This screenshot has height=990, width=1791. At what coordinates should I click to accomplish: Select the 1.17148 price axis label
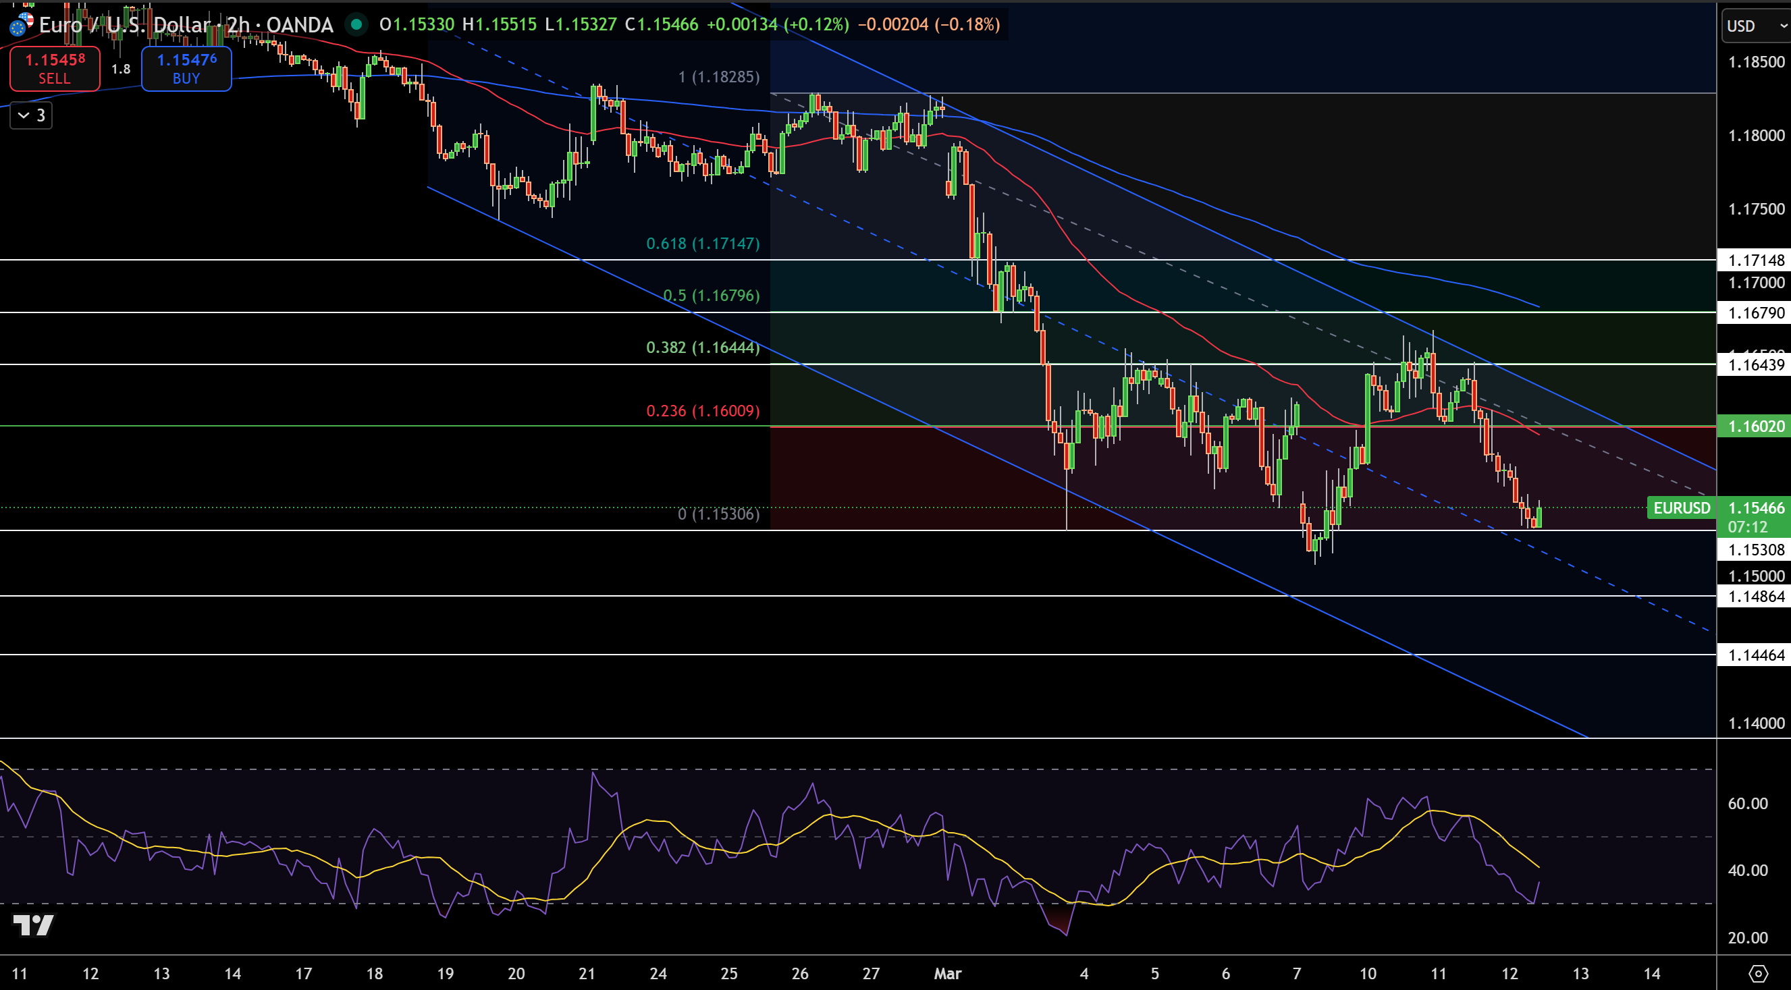1755,260
